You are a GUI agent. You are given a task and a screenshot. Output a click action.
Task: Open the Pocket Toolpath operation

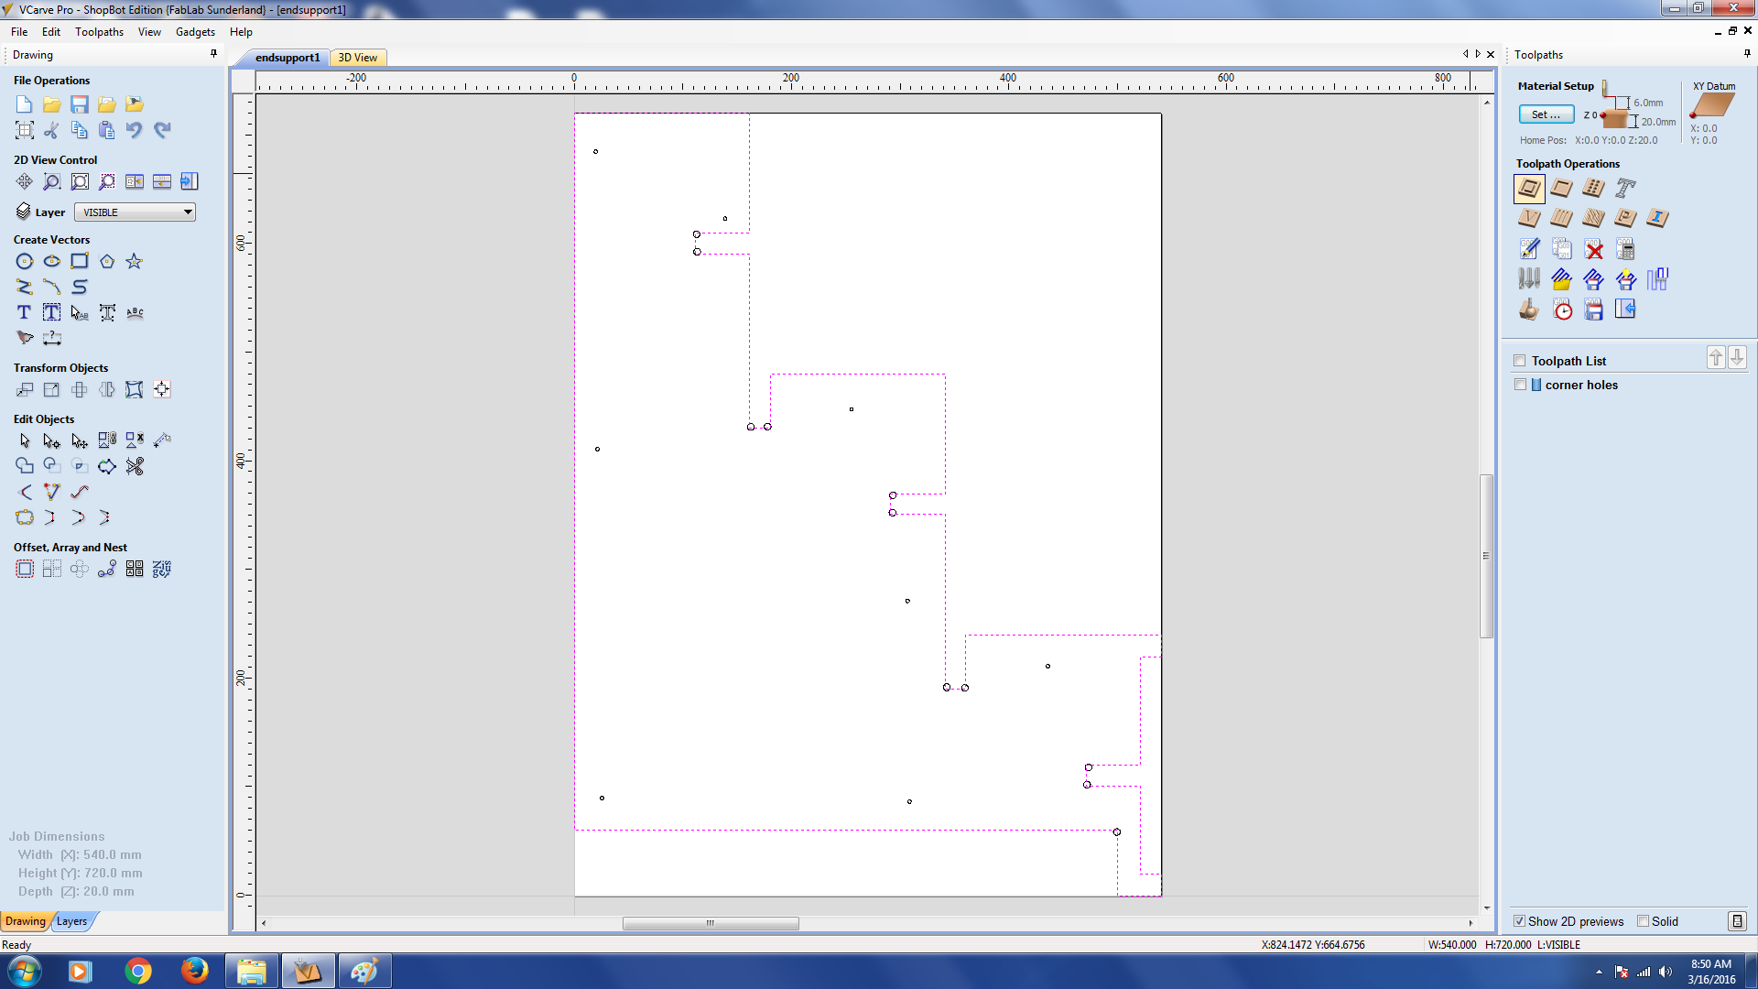(1561, 189)
